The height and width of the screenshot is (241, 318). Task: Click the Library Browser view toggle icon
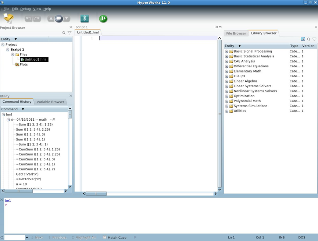[x=303, y=39]
